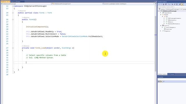Select Form1.cs in Solution Explorer

coord(167,26)
